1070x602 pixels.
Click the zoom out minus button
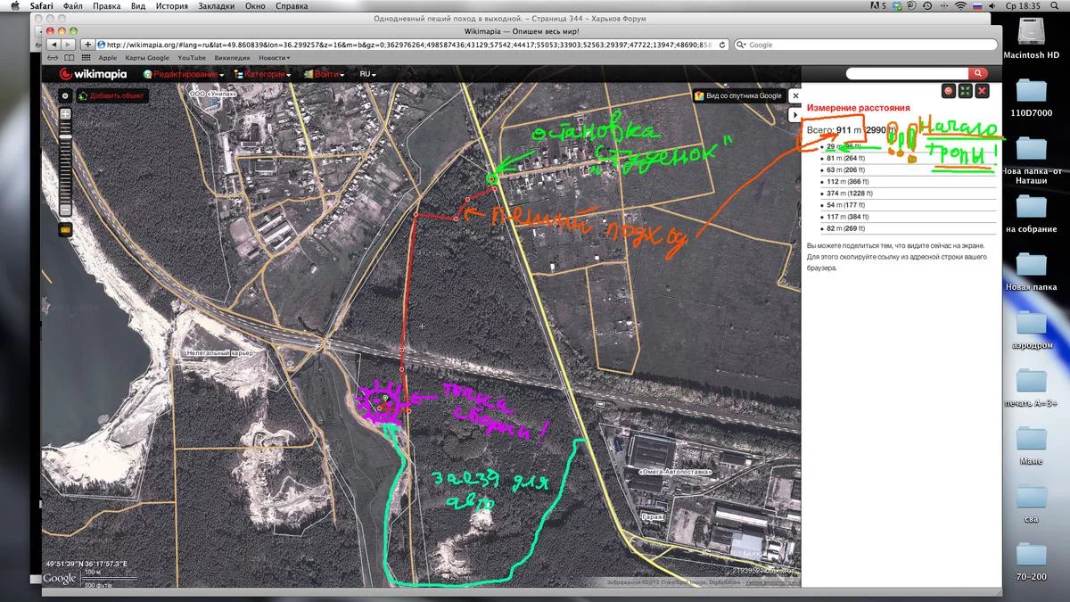pyautogui.click(x=65, y=210)
